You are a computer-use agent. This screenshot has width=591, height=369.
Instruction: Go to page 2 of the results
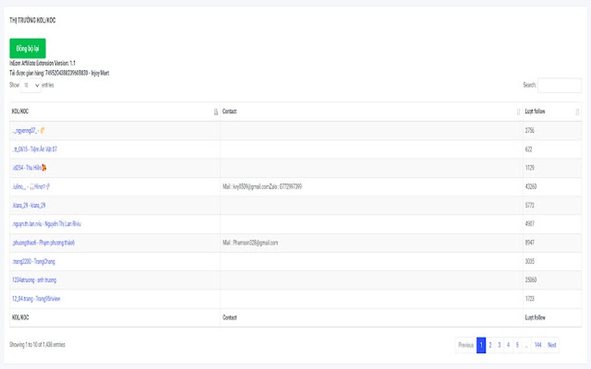tap(490, 345)
